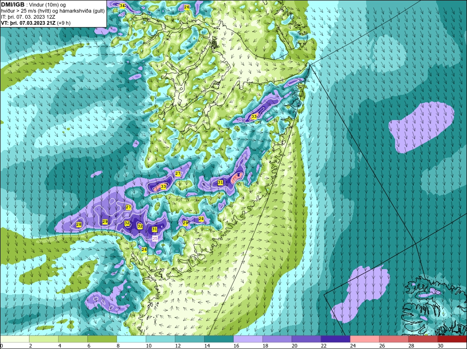The image size is (467, 349).
Task: Click the legend scale number 24
Action: click(x=353, y=346)
